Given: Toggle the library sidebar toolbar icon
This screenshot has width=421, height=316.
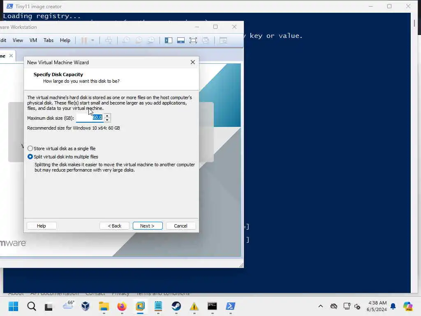Looking at the screenshot, I should pos(168,40).
